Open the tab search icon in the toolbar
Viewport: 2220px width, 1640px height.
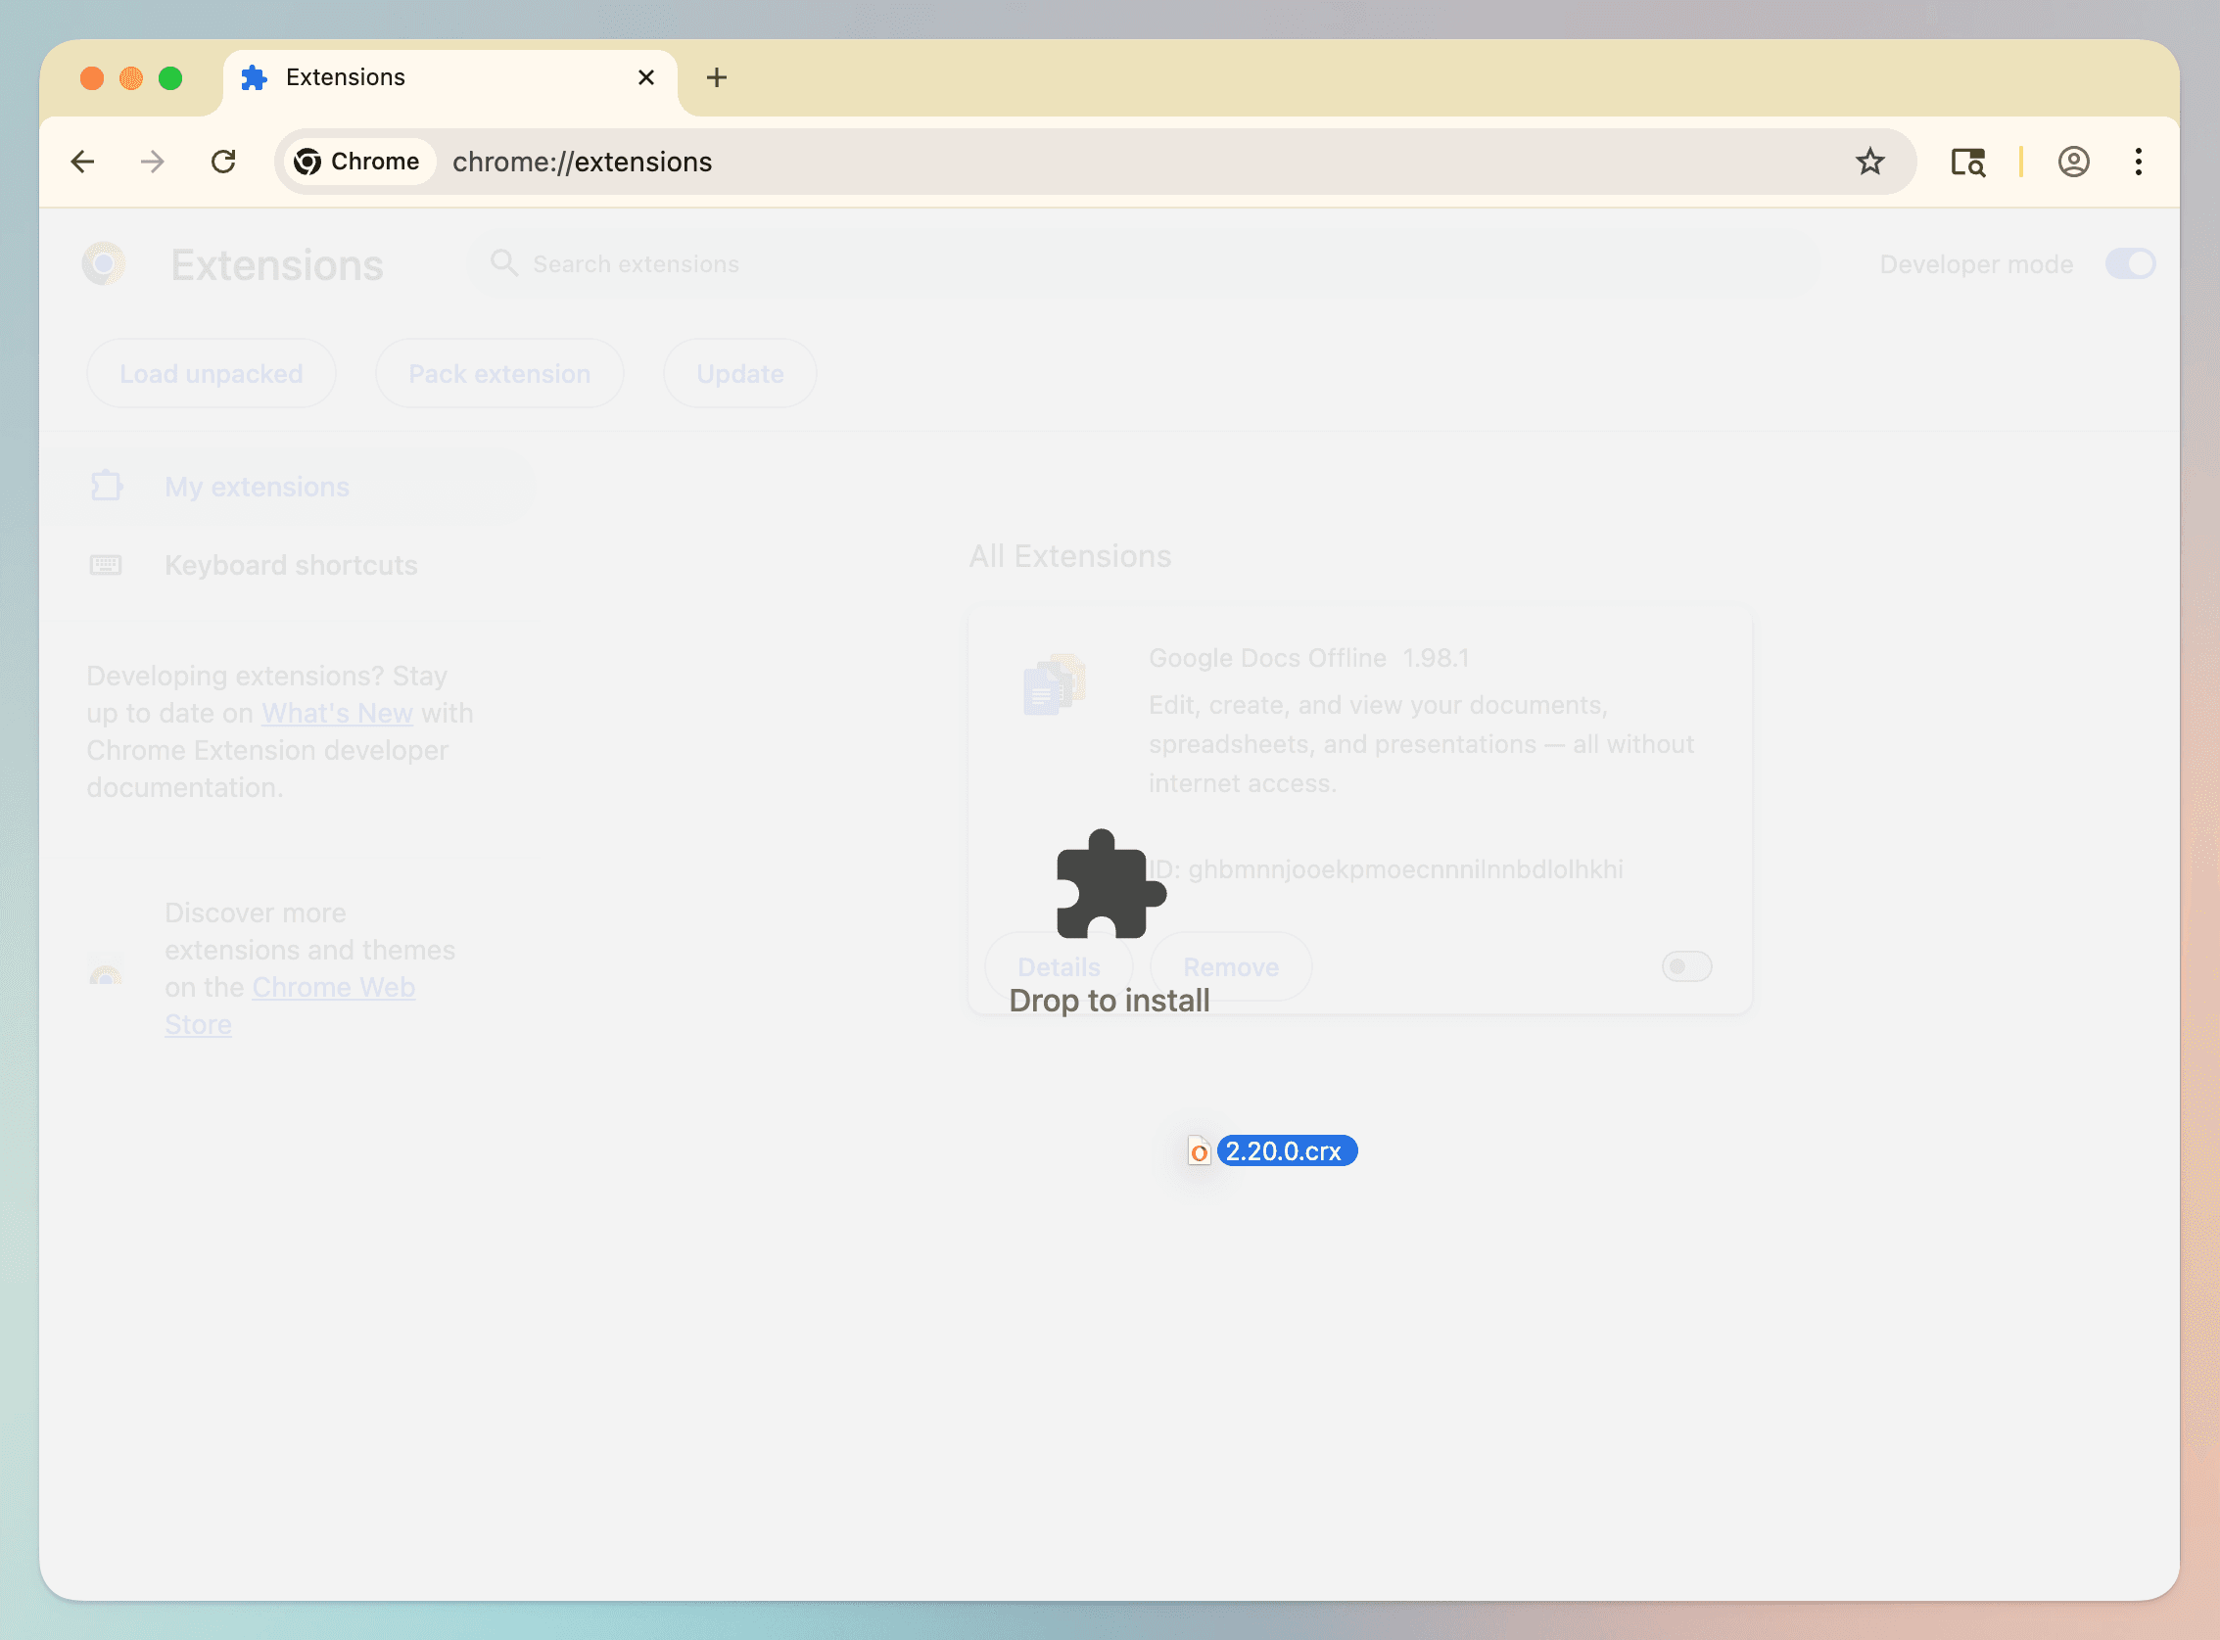[1967, 162]
